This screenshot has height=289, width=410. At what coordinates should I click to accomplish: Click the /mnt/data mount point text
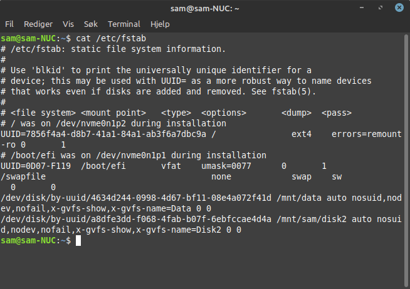click(x=299, y=198)
